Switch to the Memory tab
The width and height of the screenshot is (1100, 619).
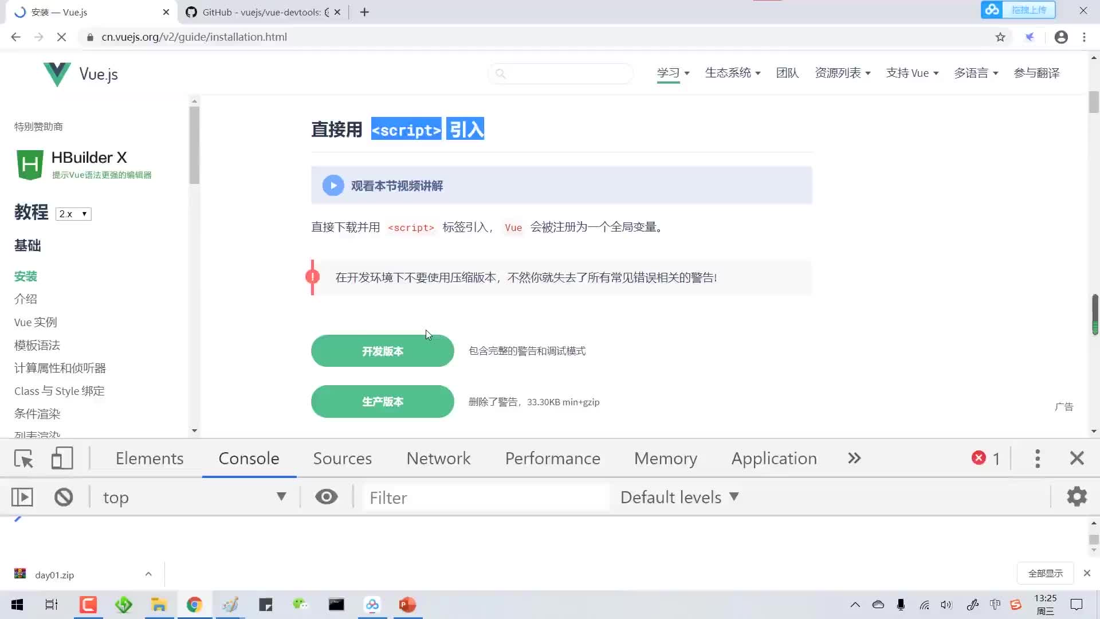(x=666, y=459)
